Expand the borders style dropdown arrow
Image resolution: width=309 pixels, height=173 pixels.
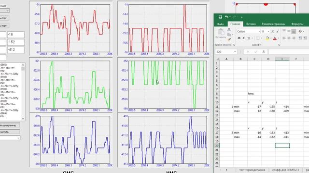(x=261, y=38)
